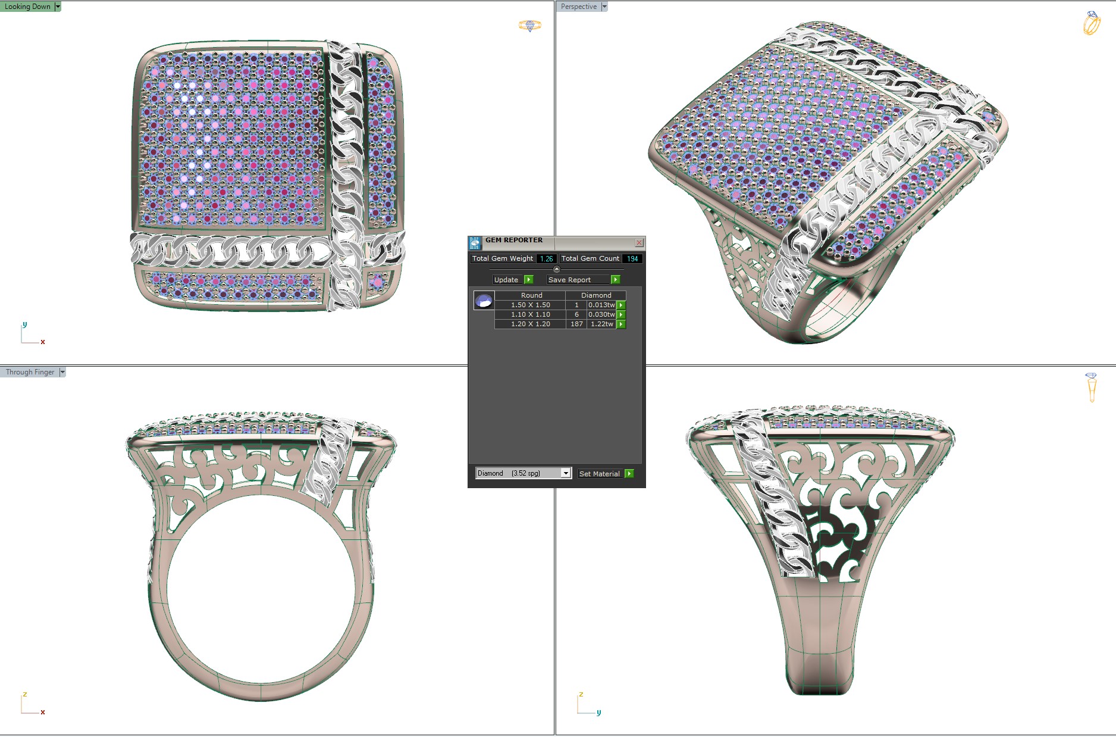Open the Perspective viewport dropdown arrow

click(x=605, y=6)
